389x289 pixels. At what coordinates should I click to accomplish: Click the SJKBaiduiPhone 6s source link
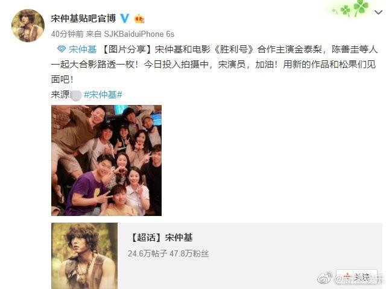click(x=139, y=34)
